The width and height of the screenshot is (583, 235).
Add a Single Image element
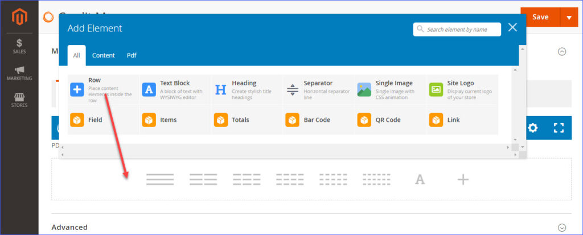tap(390, 89)
